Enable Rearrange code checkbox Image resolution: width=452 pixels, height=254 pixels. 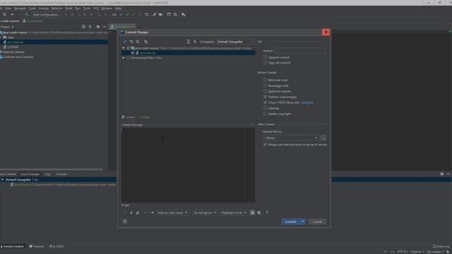(265, 85)
